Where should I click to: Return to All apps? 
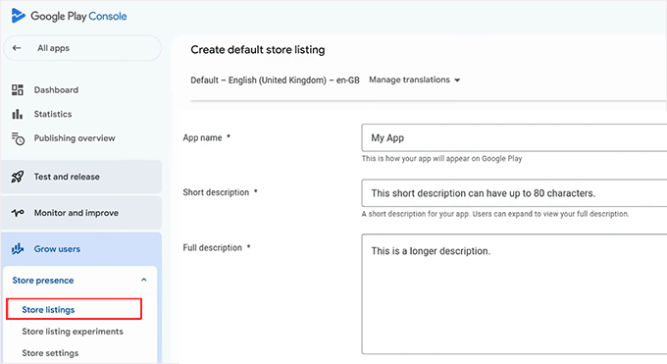82,48
